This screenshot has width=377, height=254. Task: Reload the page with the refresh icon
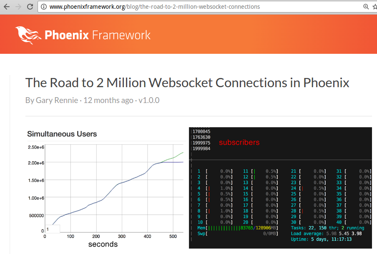(30, 7)
